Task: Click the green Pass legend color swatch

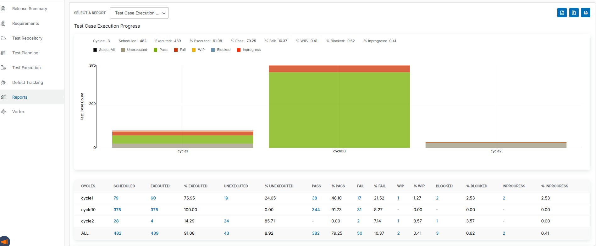Action: click(x=155, y=50)
